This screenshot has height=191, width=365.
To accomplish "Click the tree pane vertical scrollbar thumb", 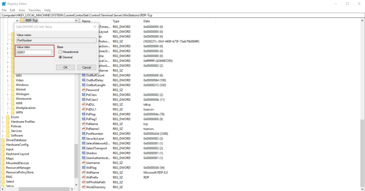I will pos(76,161).
